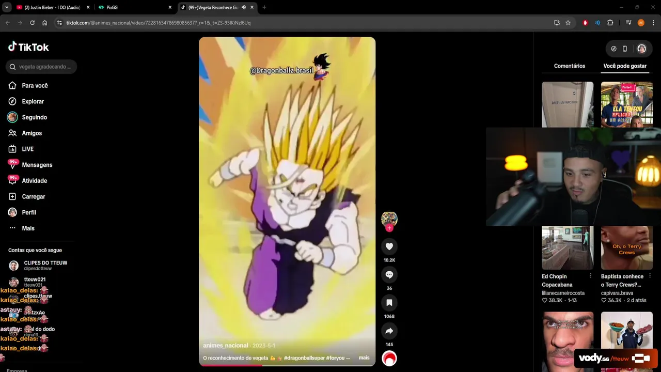The height and width of the screenshot is (372, 661).
Task: Open the Ed Chopin Copacabana thumbnail
Action: pyautogui.click(x=568, y=247)
